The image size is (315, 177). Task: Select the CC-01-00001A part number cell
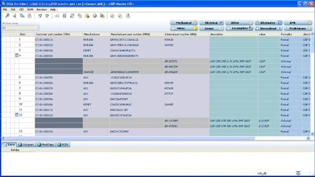tap(59, 40)
